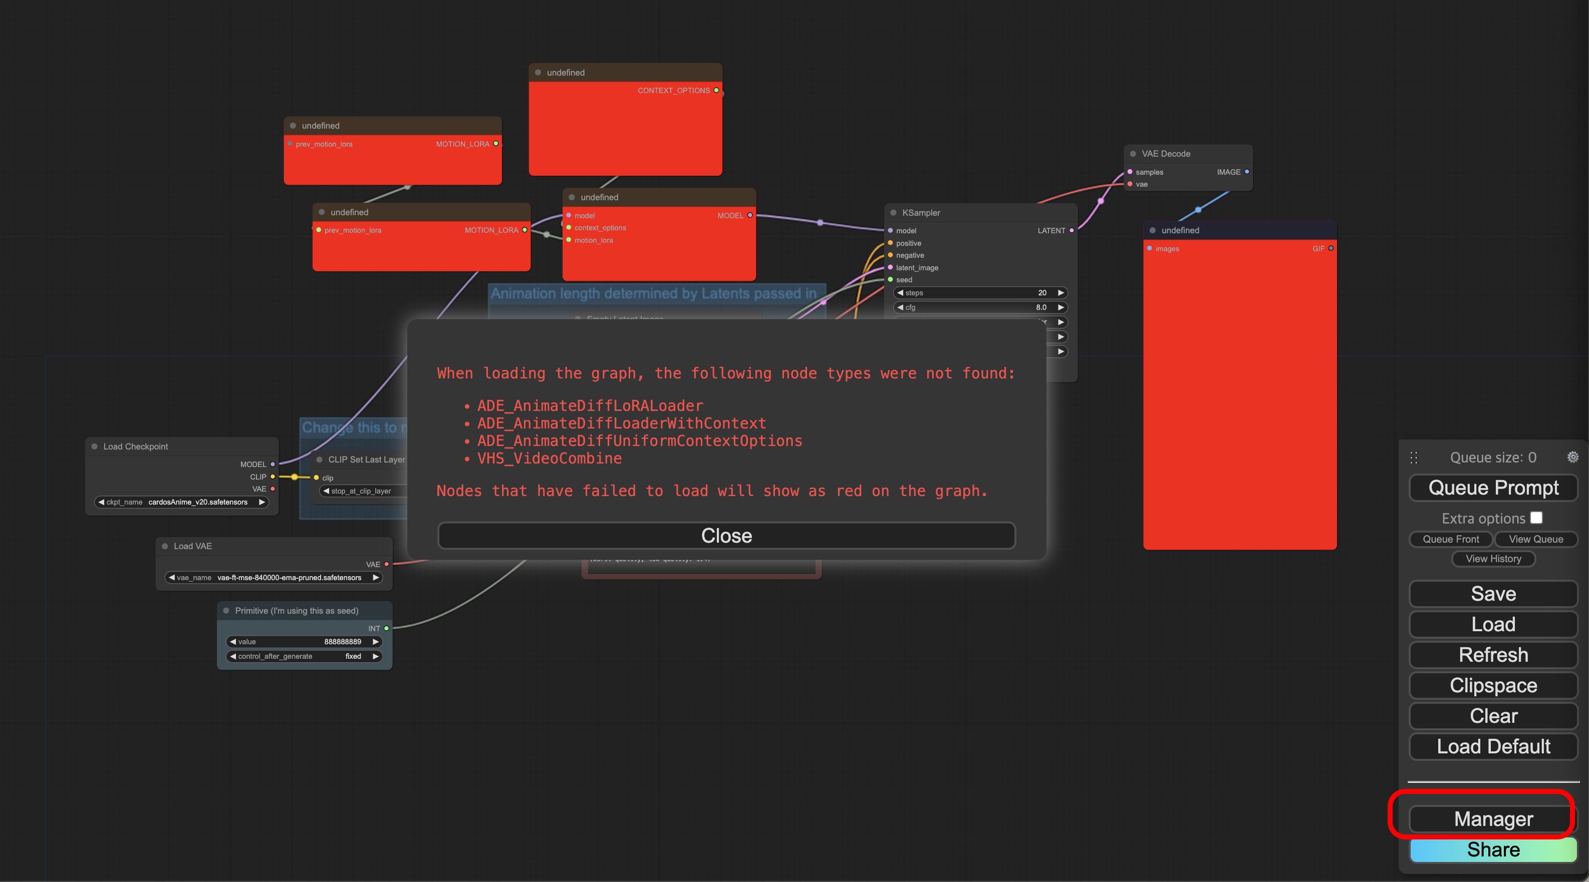Open the View Queue list
This screenshot has width=1589, height=882.
tap(1535, 539)
